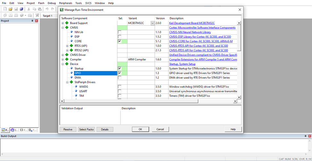Screen dimensions: 312x161
Task: Uncheck the GPIO checkbox
Action: pos(119,73)
